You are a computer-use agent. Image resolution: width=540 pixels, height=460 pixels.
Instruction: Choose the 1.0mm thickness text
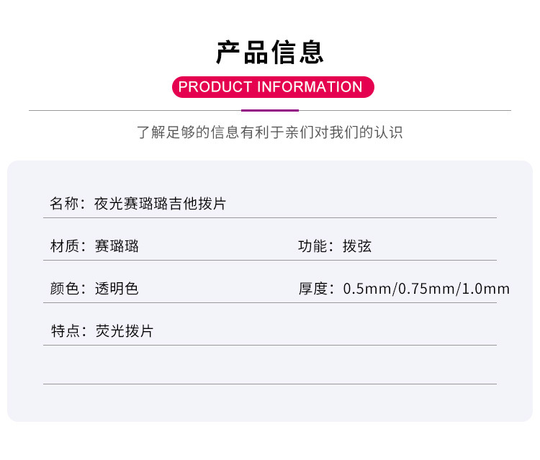point(485,289)
